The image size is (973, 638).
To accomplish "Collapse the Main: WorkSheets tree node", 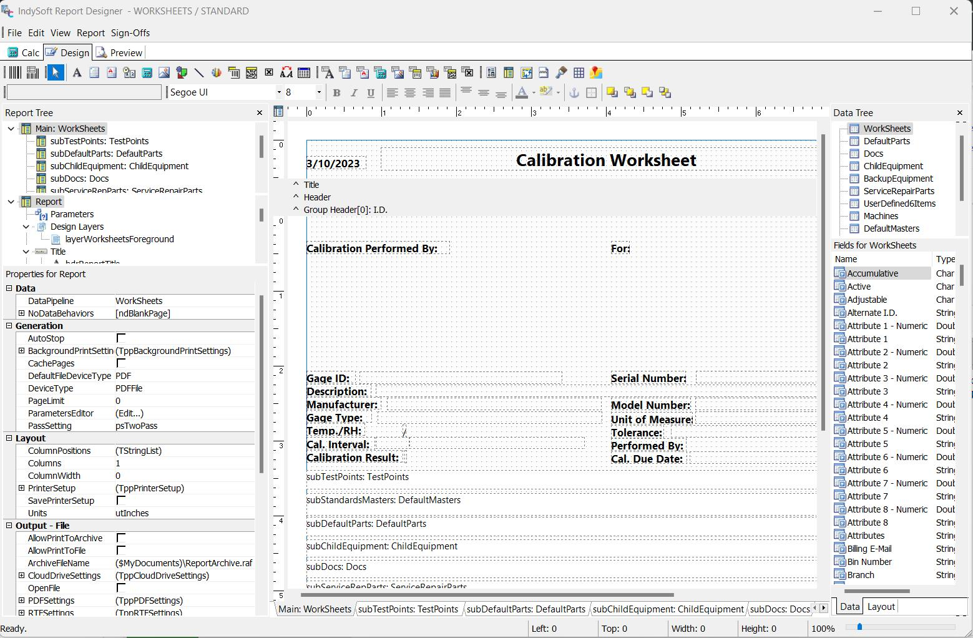I will 11,129.
